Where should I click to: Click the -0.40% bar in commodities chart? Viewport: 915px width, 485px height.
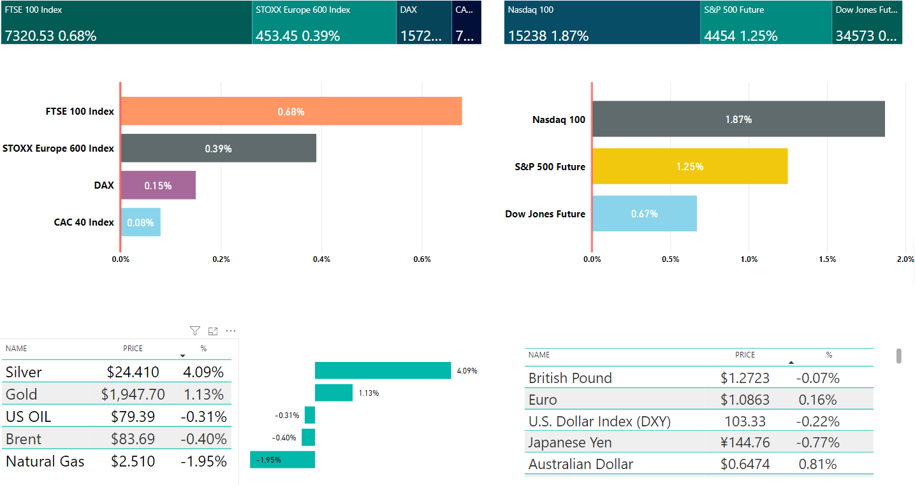[308, 437]
